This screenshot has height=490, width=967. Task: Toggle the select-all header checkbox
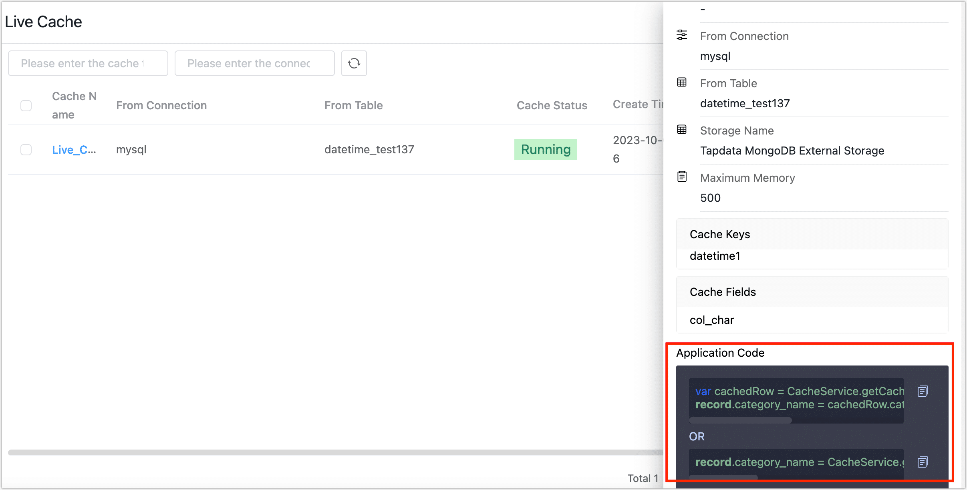coord(26,106)
